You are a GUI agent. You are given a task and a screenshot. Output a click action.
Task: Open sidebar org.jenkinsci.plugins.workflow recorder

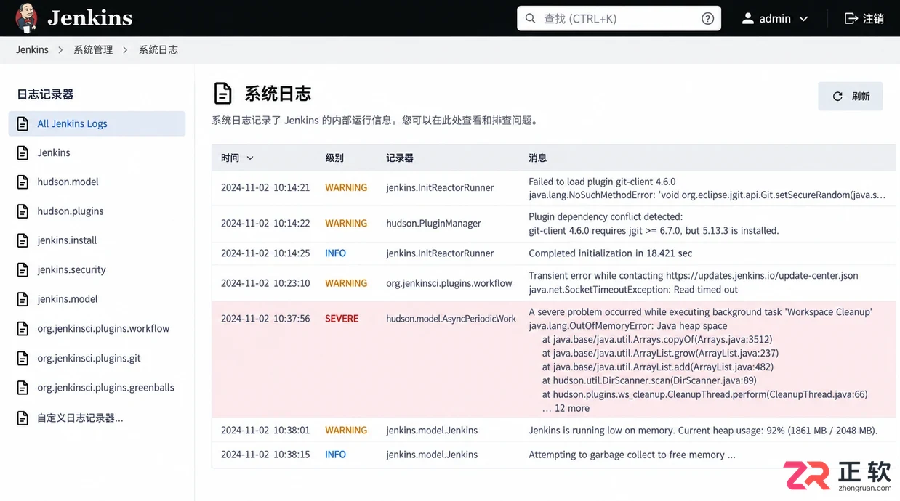coord(103,329)
